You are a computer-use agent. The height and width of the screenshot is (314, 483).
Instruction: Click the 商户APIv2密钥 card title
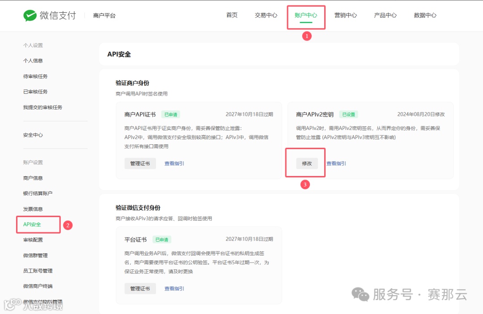click(315, 114)
